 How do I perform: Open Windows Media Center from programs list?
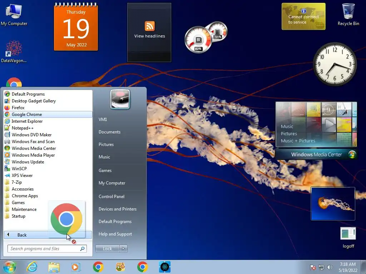point(48,148)
